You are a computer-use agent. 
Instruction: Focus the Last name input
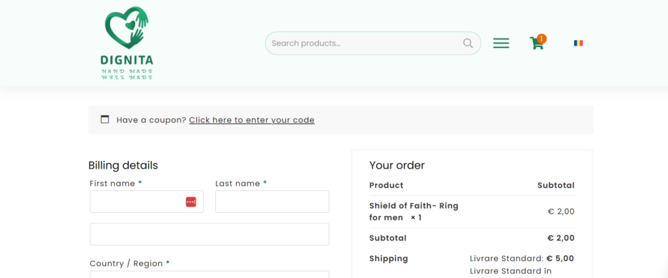(x=272, y=201)
